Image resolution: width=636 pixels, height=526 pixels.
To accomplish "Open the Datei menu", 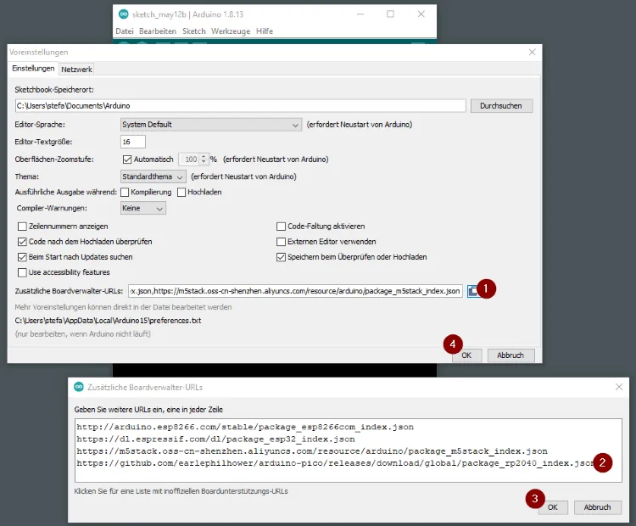I will coord(125,31).
